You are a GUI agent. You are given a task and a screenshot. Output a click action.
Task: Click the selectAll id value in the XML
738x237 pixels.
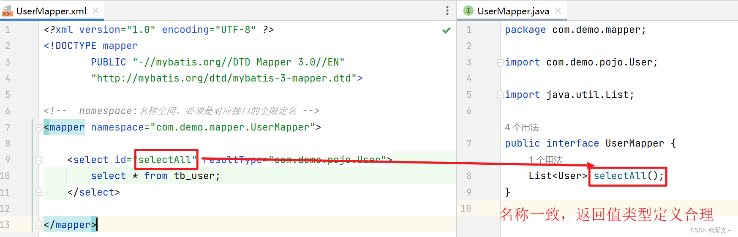(165, 160)
